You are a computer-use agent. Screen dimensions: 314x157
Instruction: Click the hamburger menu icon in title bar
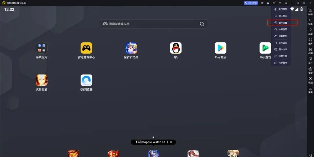[280, 3]
